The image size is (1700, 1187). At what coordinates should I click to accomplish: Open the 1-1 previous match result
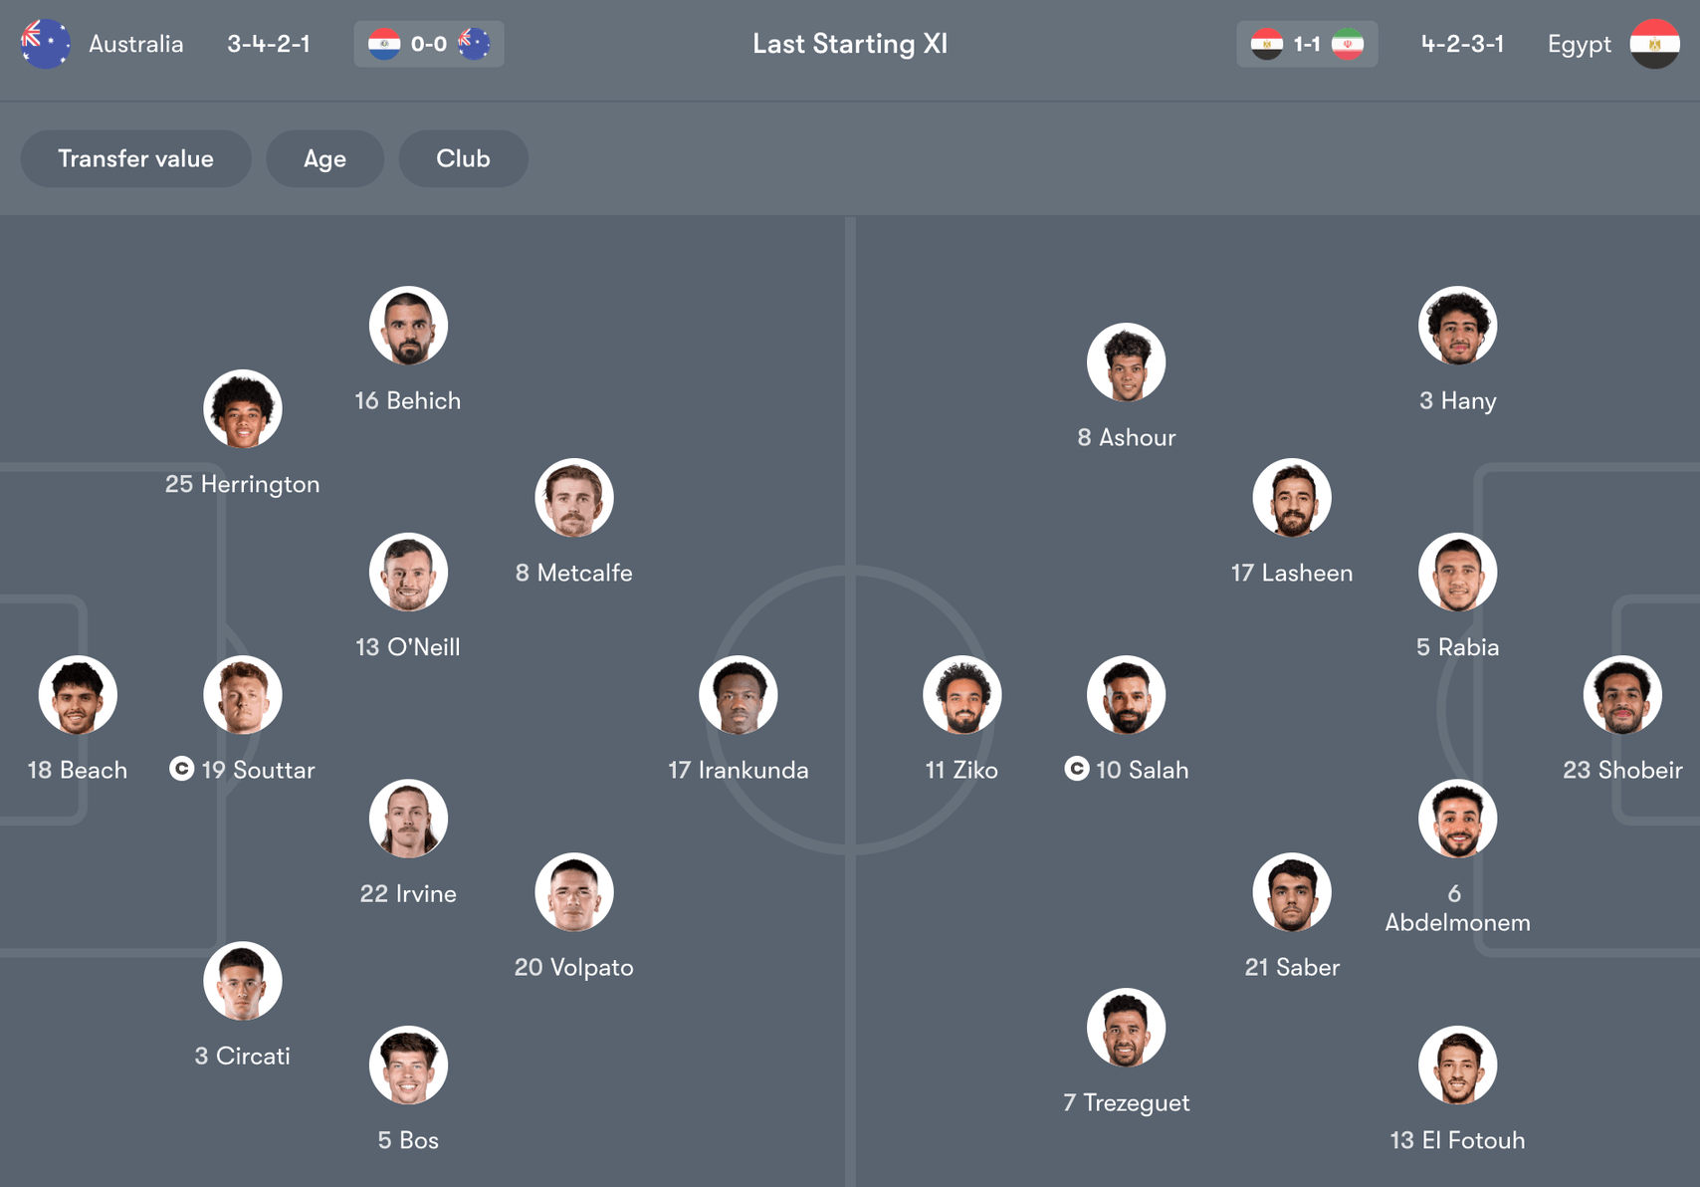pos(1307,44)
